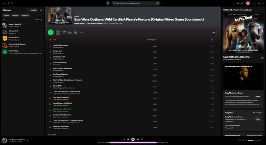Screen dimensions: 266x145
Task: Save the album to your library
Action: pyautogui.click(x=70, y=32)
